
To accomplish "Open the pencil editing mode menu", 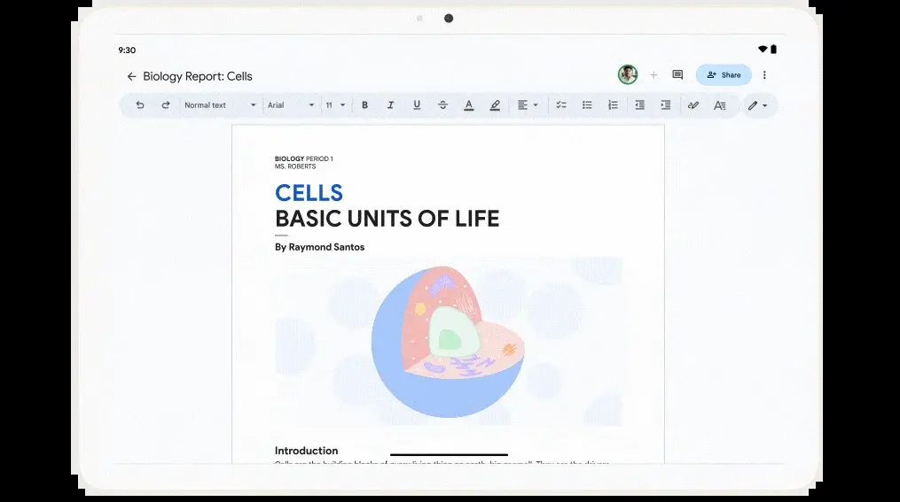I will tap(757, 105).
